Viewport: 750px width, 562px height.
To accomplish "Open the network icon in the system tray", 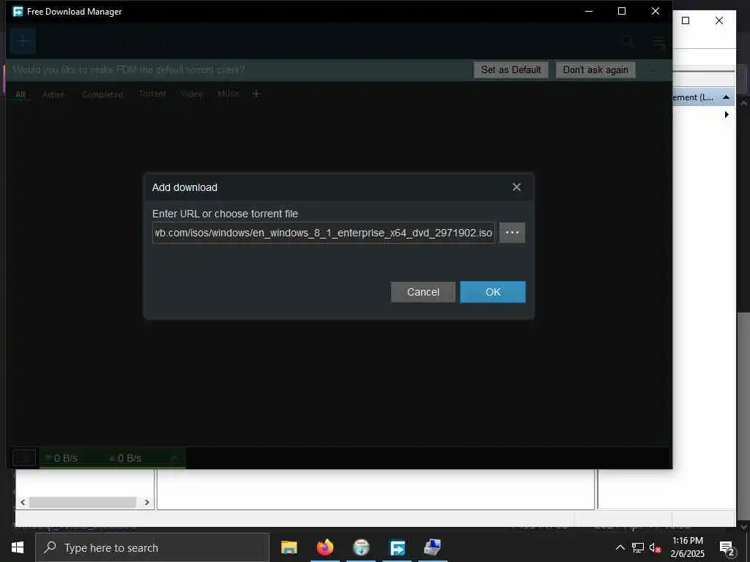I will [638, 547].
